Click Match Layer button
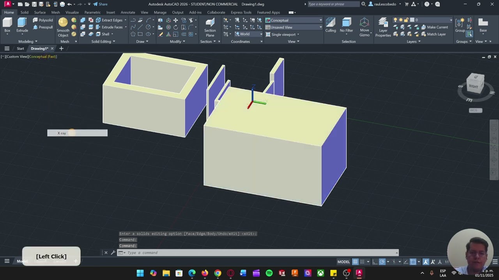The width and height of the screenshot is (499, 280). [433, 34]
